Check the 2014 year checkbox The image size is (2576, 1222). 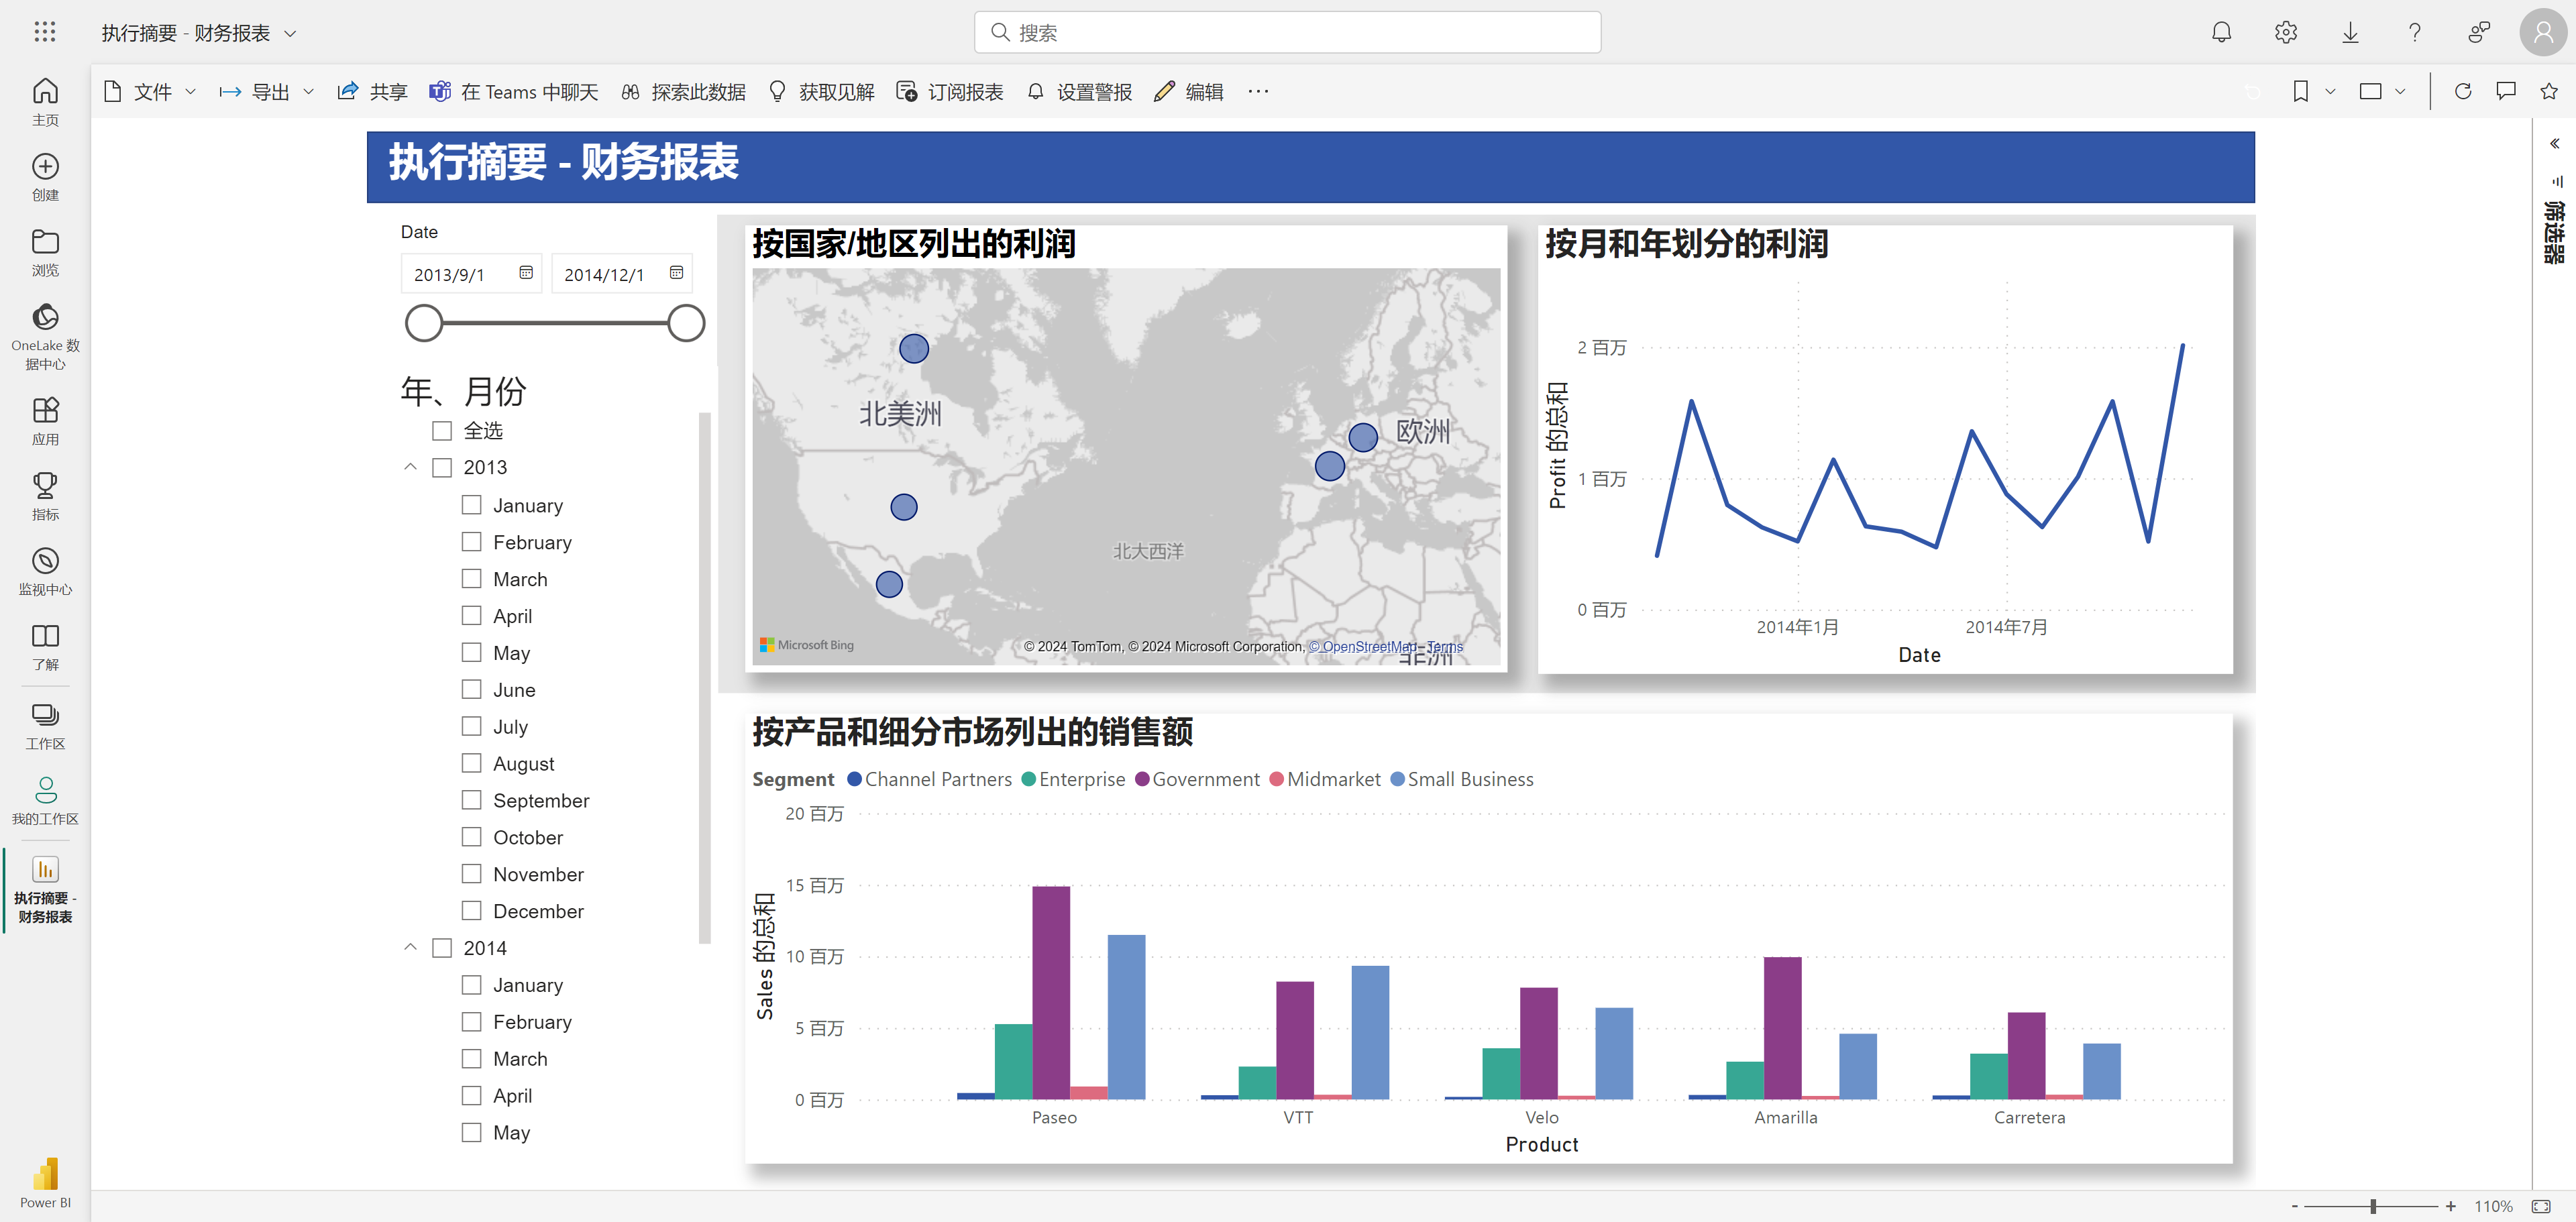click(442, 948)
